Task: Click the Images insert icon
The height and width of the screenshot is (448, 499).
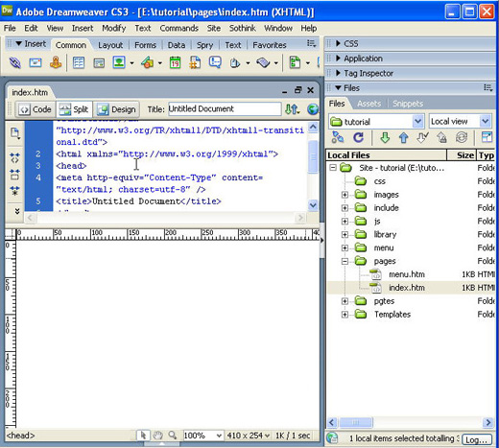Action: pyautogui.click(x=119, y=62)
